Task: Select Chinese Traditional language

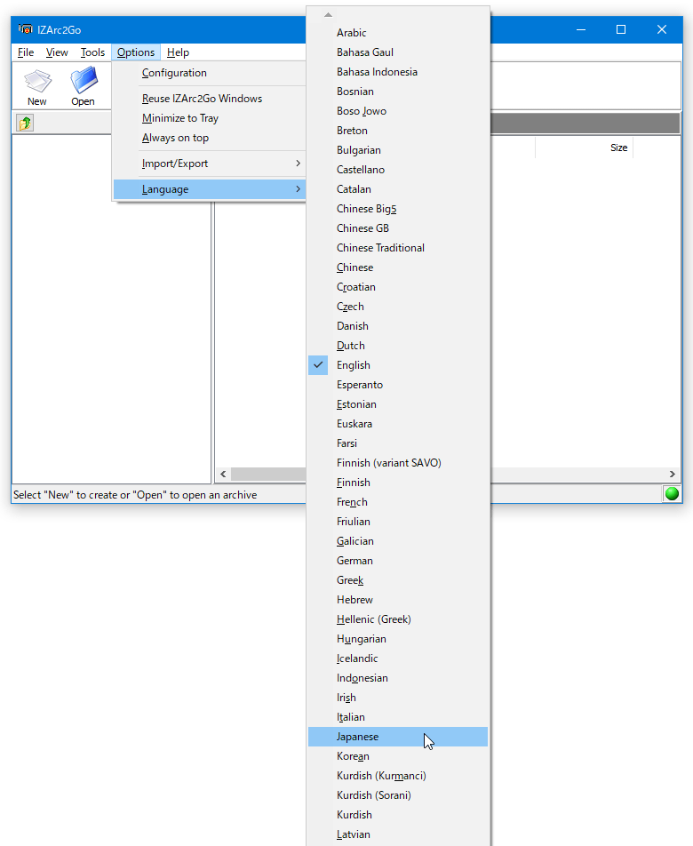Action: (x=398, y=248)
